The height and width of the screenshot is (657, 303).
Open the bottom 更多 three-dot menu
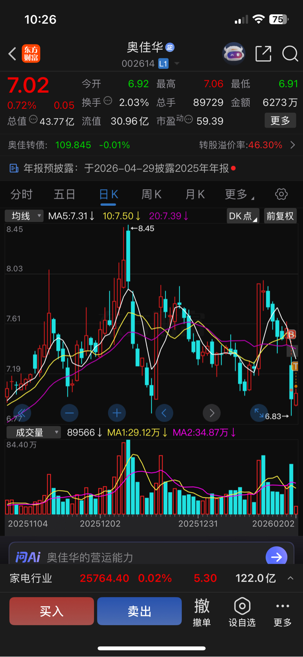282,612
